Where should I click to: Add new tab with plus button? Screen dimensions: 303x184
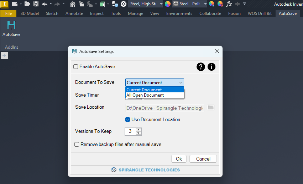4,55
